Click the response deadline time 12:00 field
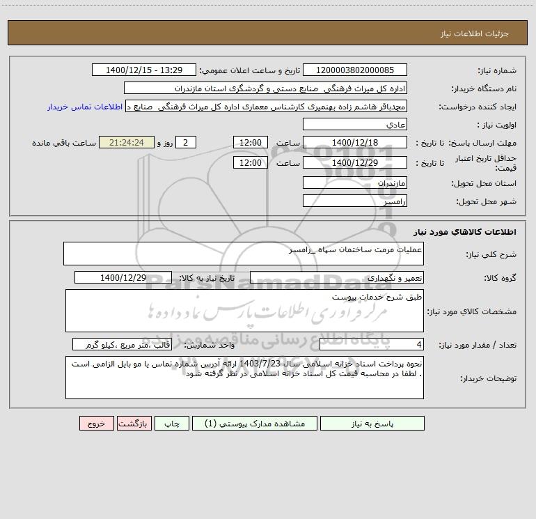The height and width of the screenshot is (519, 536). pos(250,142)
